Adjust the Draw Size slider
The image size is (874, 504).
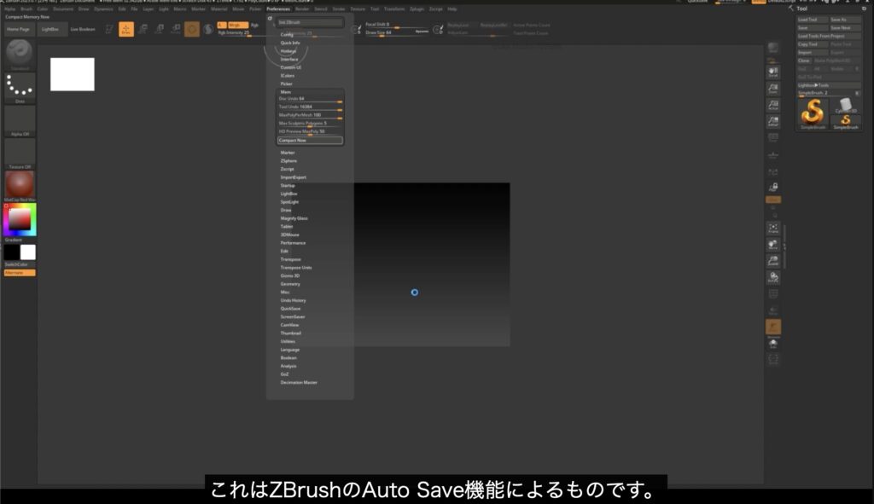tap(397, 32)
